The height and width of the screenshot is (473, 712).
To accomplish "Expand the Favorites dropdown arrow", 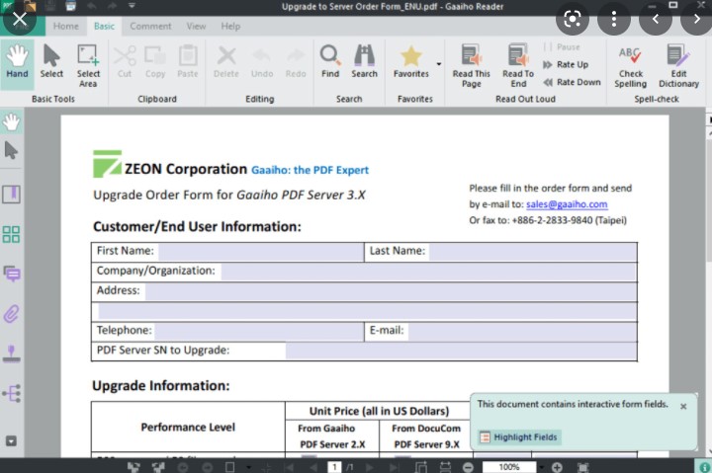I will tap(439, 64).
